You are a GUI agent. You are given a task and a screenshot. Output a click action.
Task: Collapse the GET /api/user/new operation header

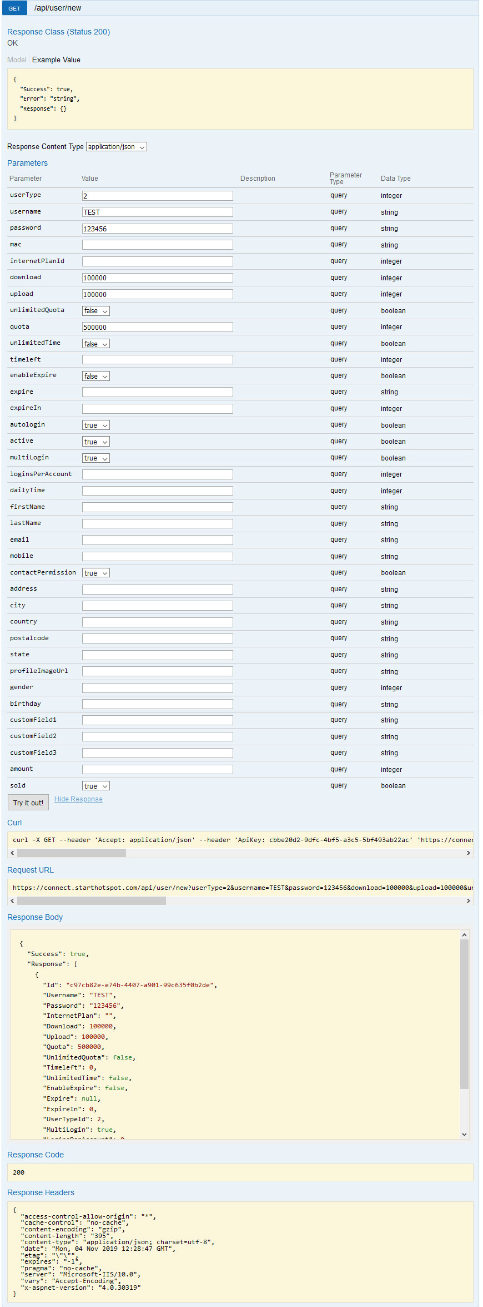[58, 8]
